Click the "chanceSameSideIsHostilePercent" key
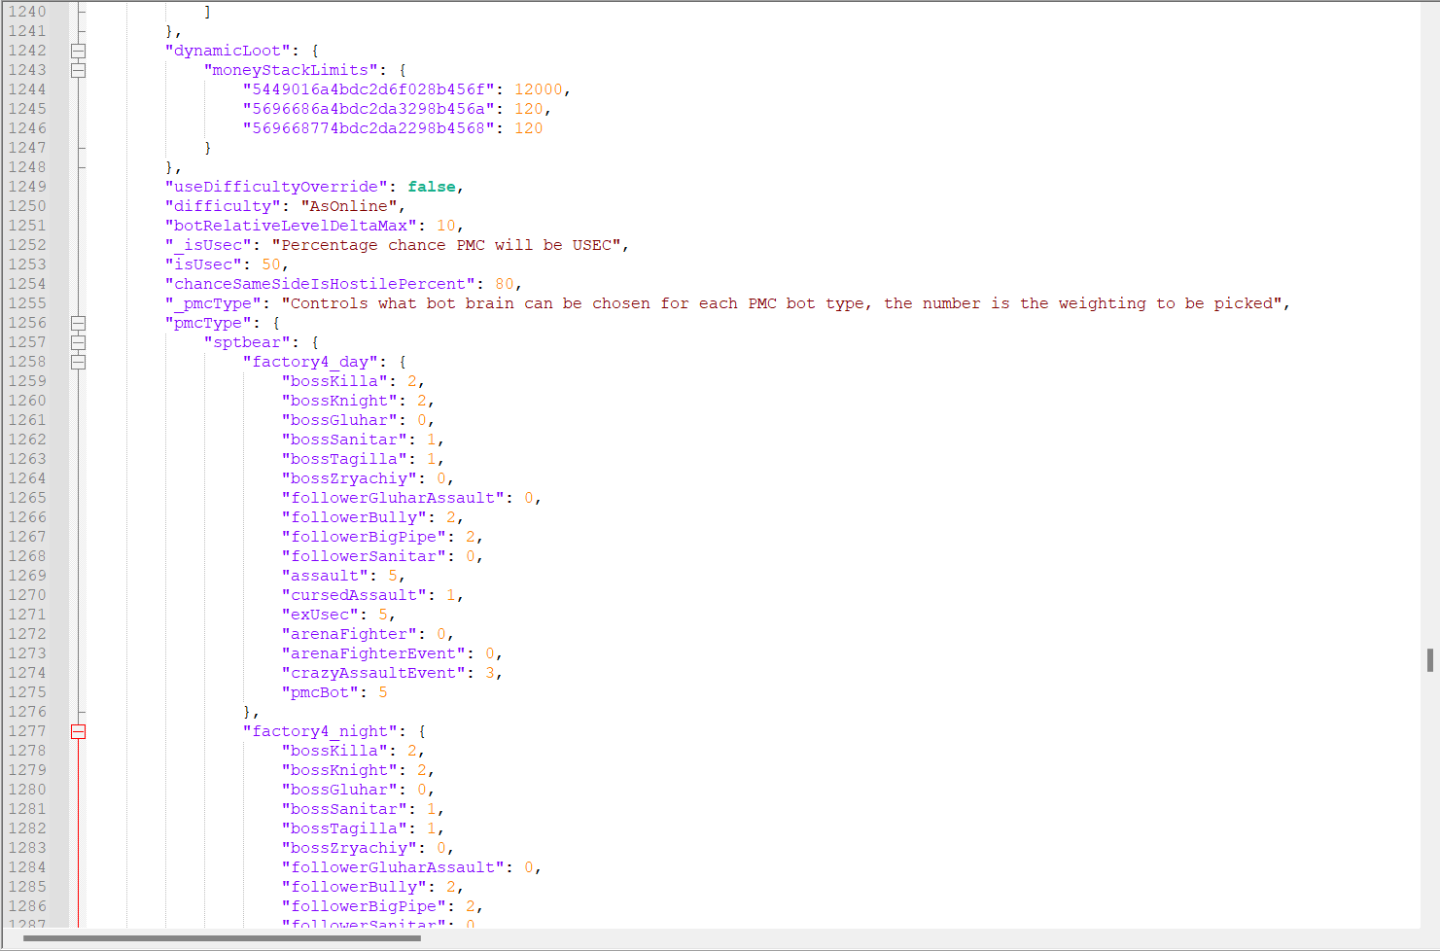This screenshot has width=1440, height=951. (x=320, y=284)
